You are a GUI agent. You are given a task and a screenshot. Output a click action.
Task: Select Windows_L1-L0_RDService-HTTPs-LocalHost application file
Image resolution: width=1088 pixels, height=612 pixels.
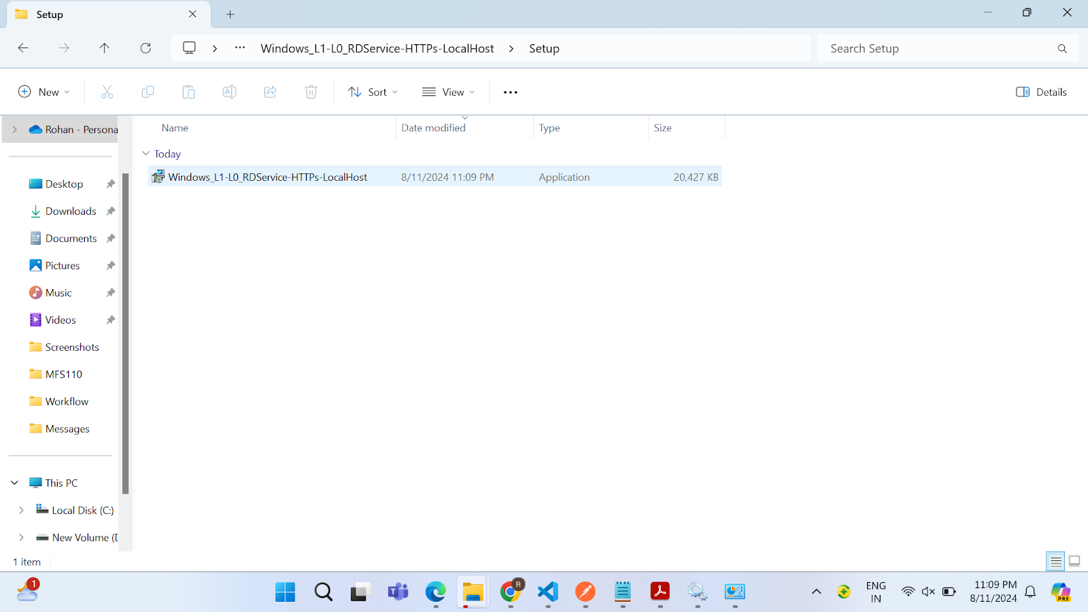(435, 177)
